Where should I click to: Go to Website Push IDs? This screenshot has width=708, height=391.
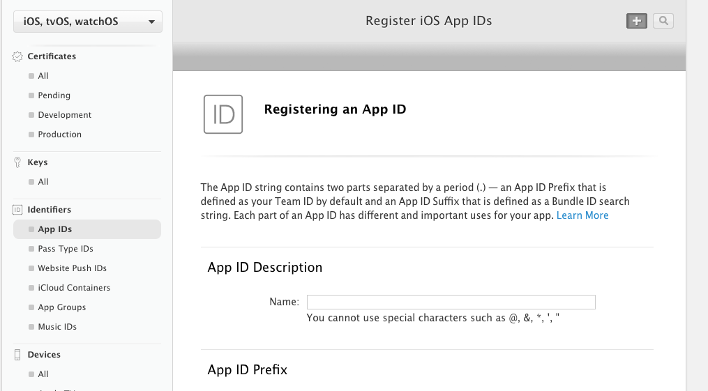click(x=72, y=268)
